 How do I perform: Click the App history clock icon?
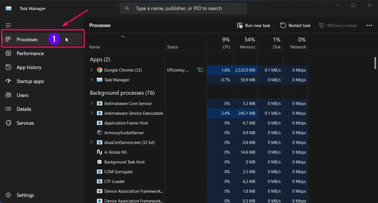pos(8,67)
